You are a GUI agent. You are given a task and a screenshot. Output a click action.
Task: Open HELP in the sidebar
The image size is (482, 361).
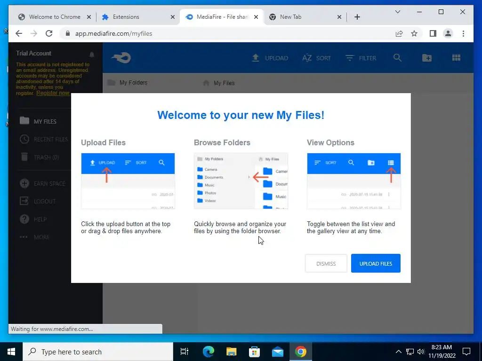coord(33,219)
